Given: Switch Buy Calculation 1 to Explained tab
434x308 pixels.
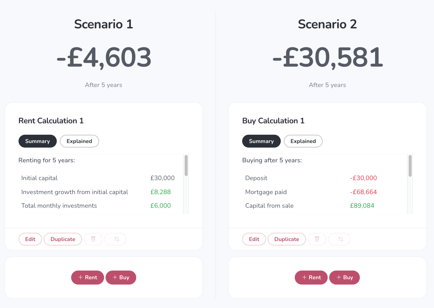Looking at the screenshot, I should point(303,141).
